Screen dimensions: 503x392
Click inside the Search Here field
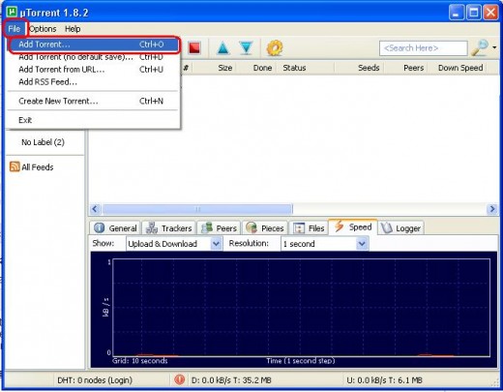[424, 48]
